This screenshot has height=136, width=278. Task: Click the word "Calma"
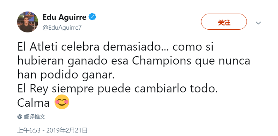point(33,103)
